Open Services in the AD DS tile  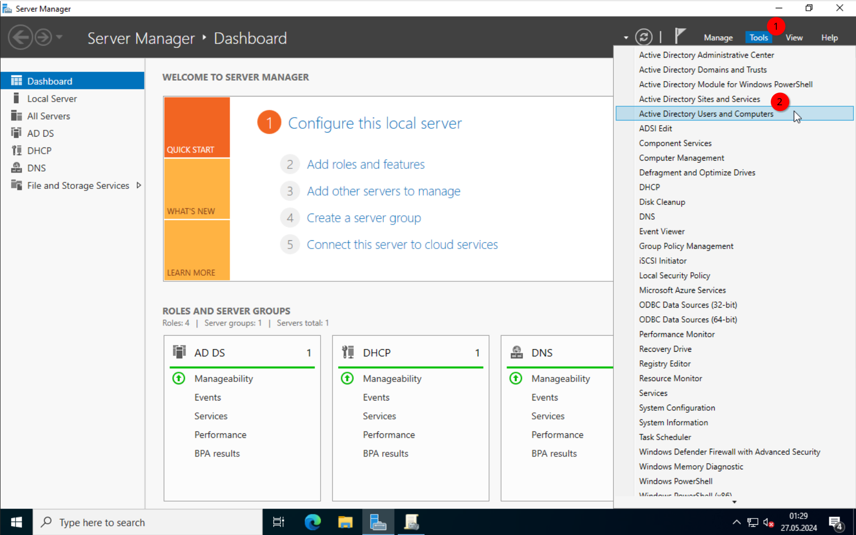[x=211, y=416]
